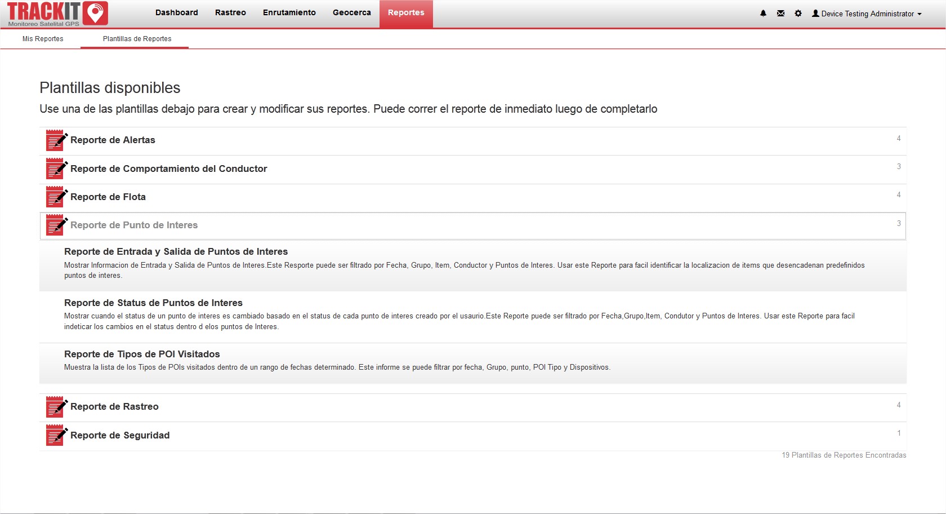The width and height of the screenshot is (946, 514).
Task: Click the Reporte de Rastreo notepad icon
Action: [x=56, y=407]
